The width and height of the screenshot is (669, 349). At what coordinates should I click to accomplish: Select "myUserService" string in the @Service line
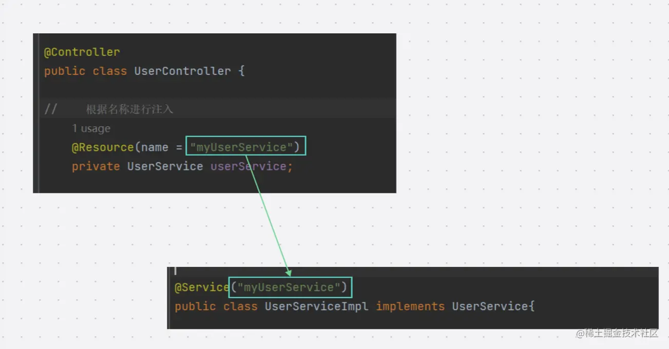tap(289, 287)
